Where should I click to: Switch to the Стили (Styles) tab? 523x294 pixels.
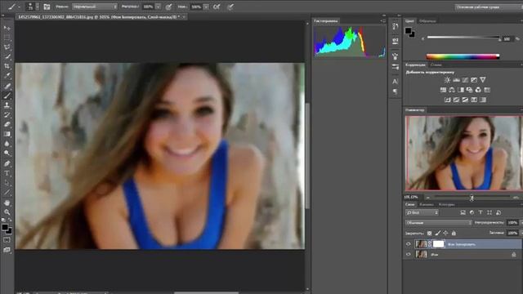tap(436, 65)
